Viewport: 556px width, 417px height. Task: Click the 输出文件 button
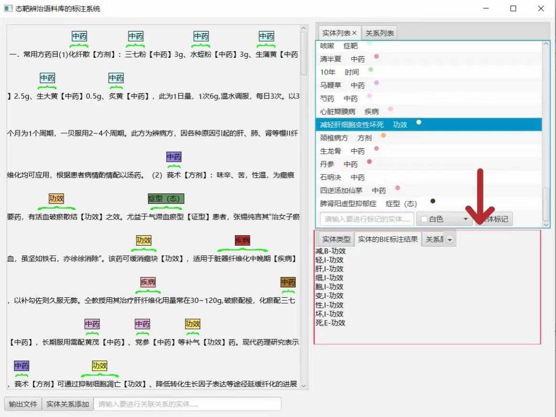click(23, 404)
